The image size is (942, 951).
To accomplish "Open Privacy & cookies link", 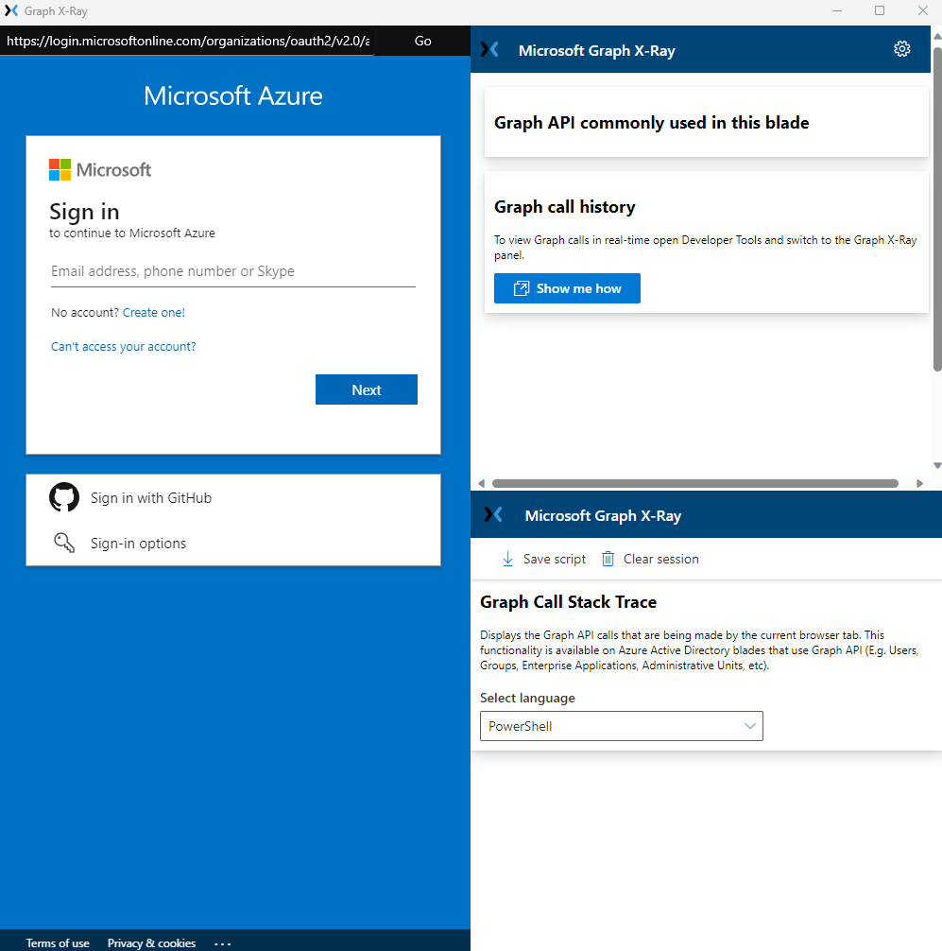I will point(151,942).
